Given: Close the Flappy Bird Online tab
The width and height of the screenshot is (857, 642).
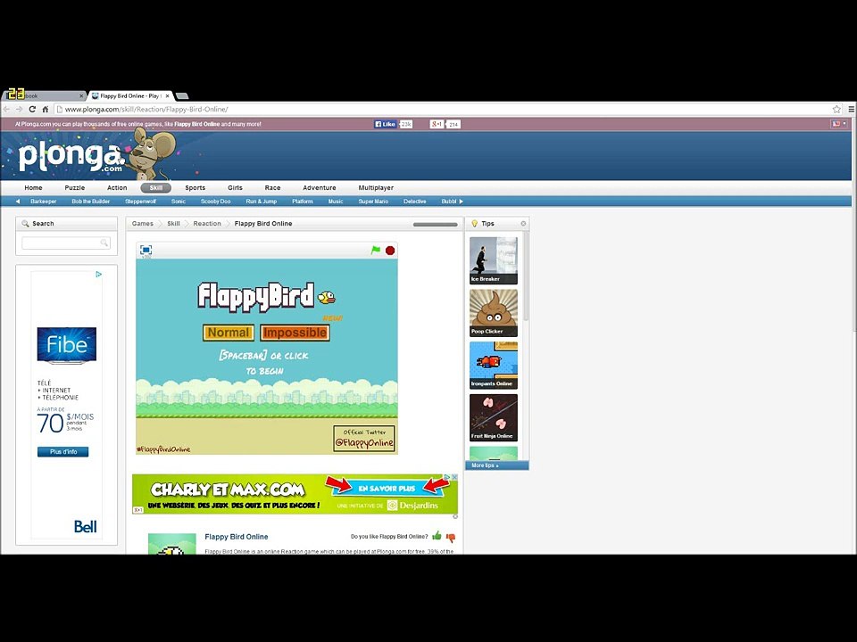Looking at the screenshot, I should (167, 96).
